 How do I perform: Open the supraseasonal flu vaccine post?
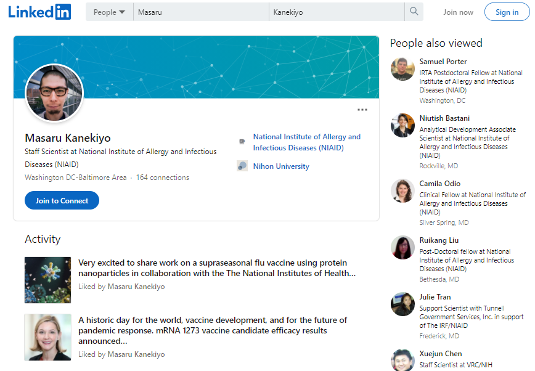point(217,268)
